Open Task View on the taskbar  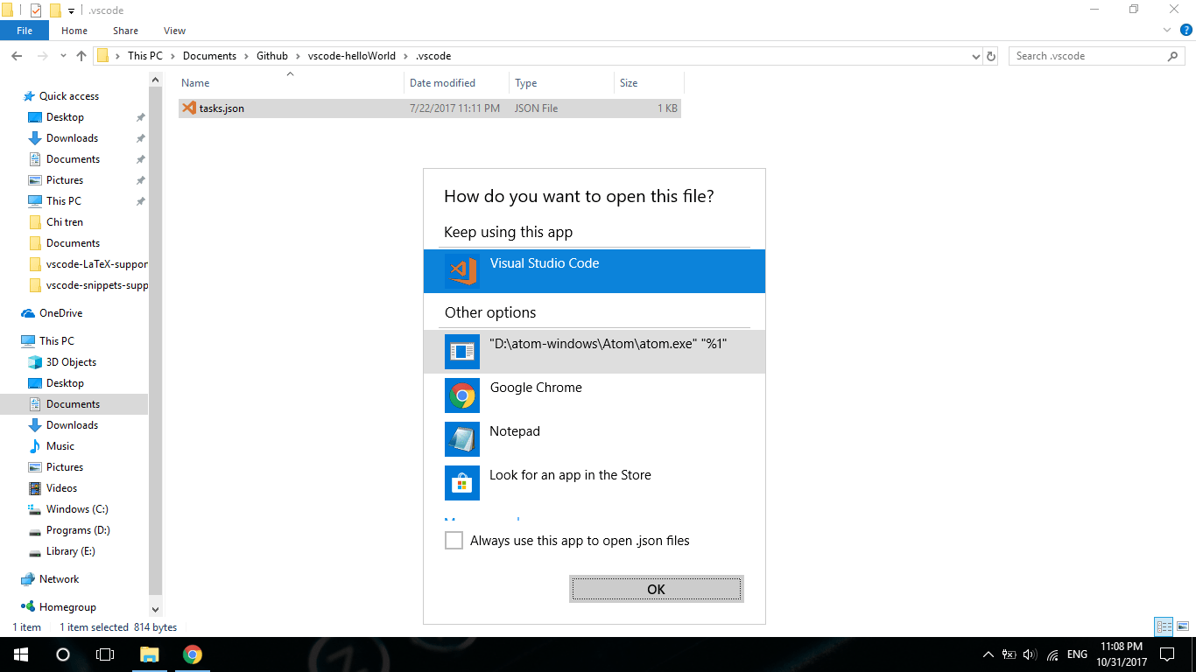click(x=105, y=654)
